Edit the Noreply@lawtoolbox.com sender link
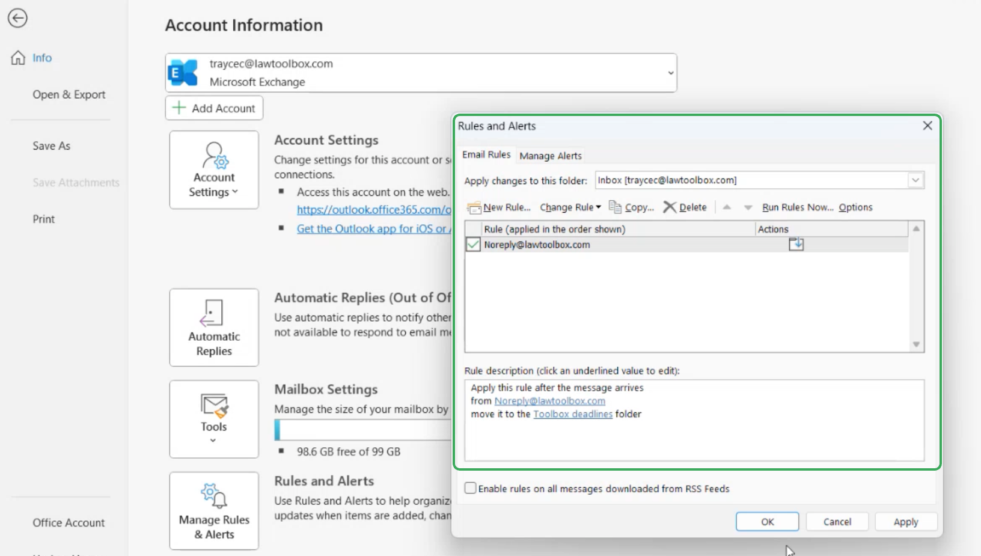 coord(550,401)
